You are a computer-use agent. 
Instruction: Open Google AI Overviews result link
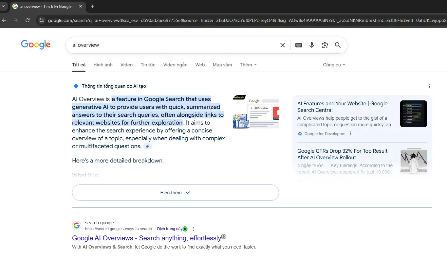point(146,238)
